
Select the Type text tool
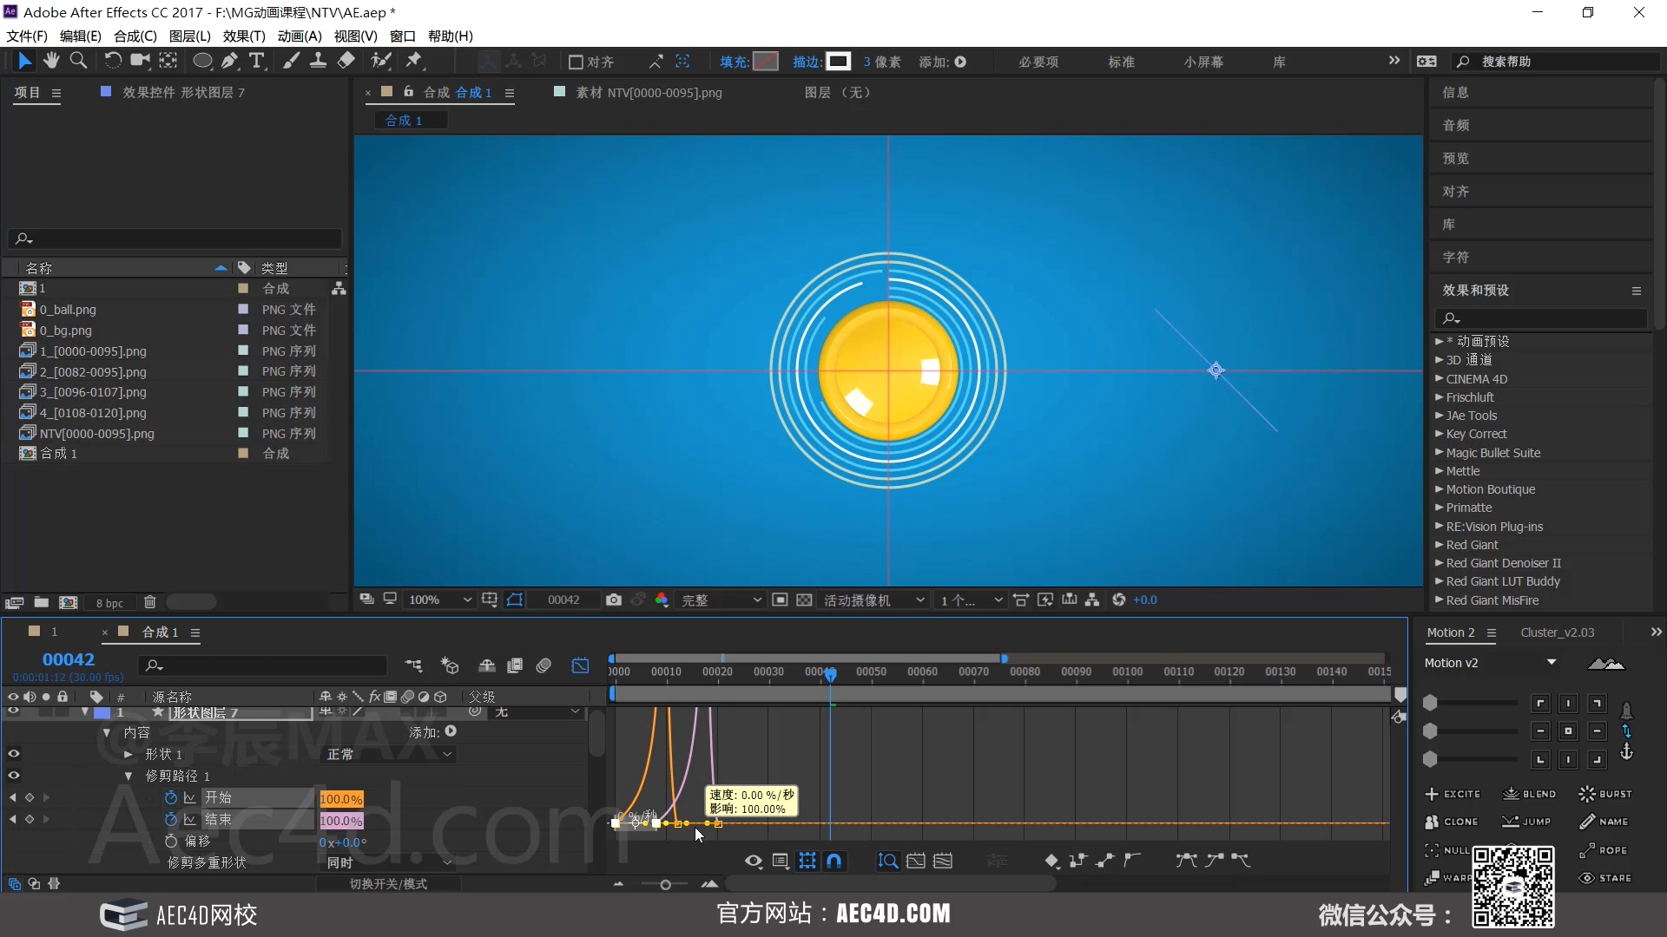[x=257, y=61]
